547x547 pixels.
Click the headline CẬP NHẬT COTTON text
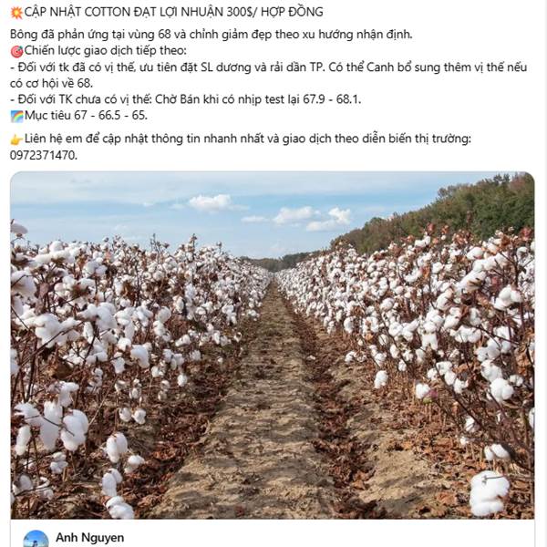pos(174,12)
